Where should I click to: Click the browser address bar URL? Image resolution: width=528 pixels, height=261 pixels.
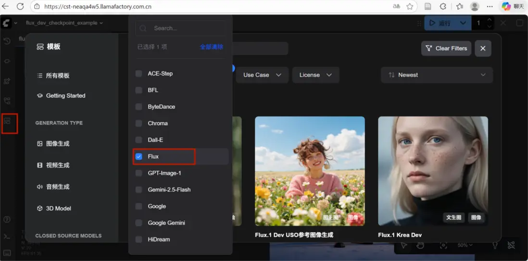click(x=98, y=6)
